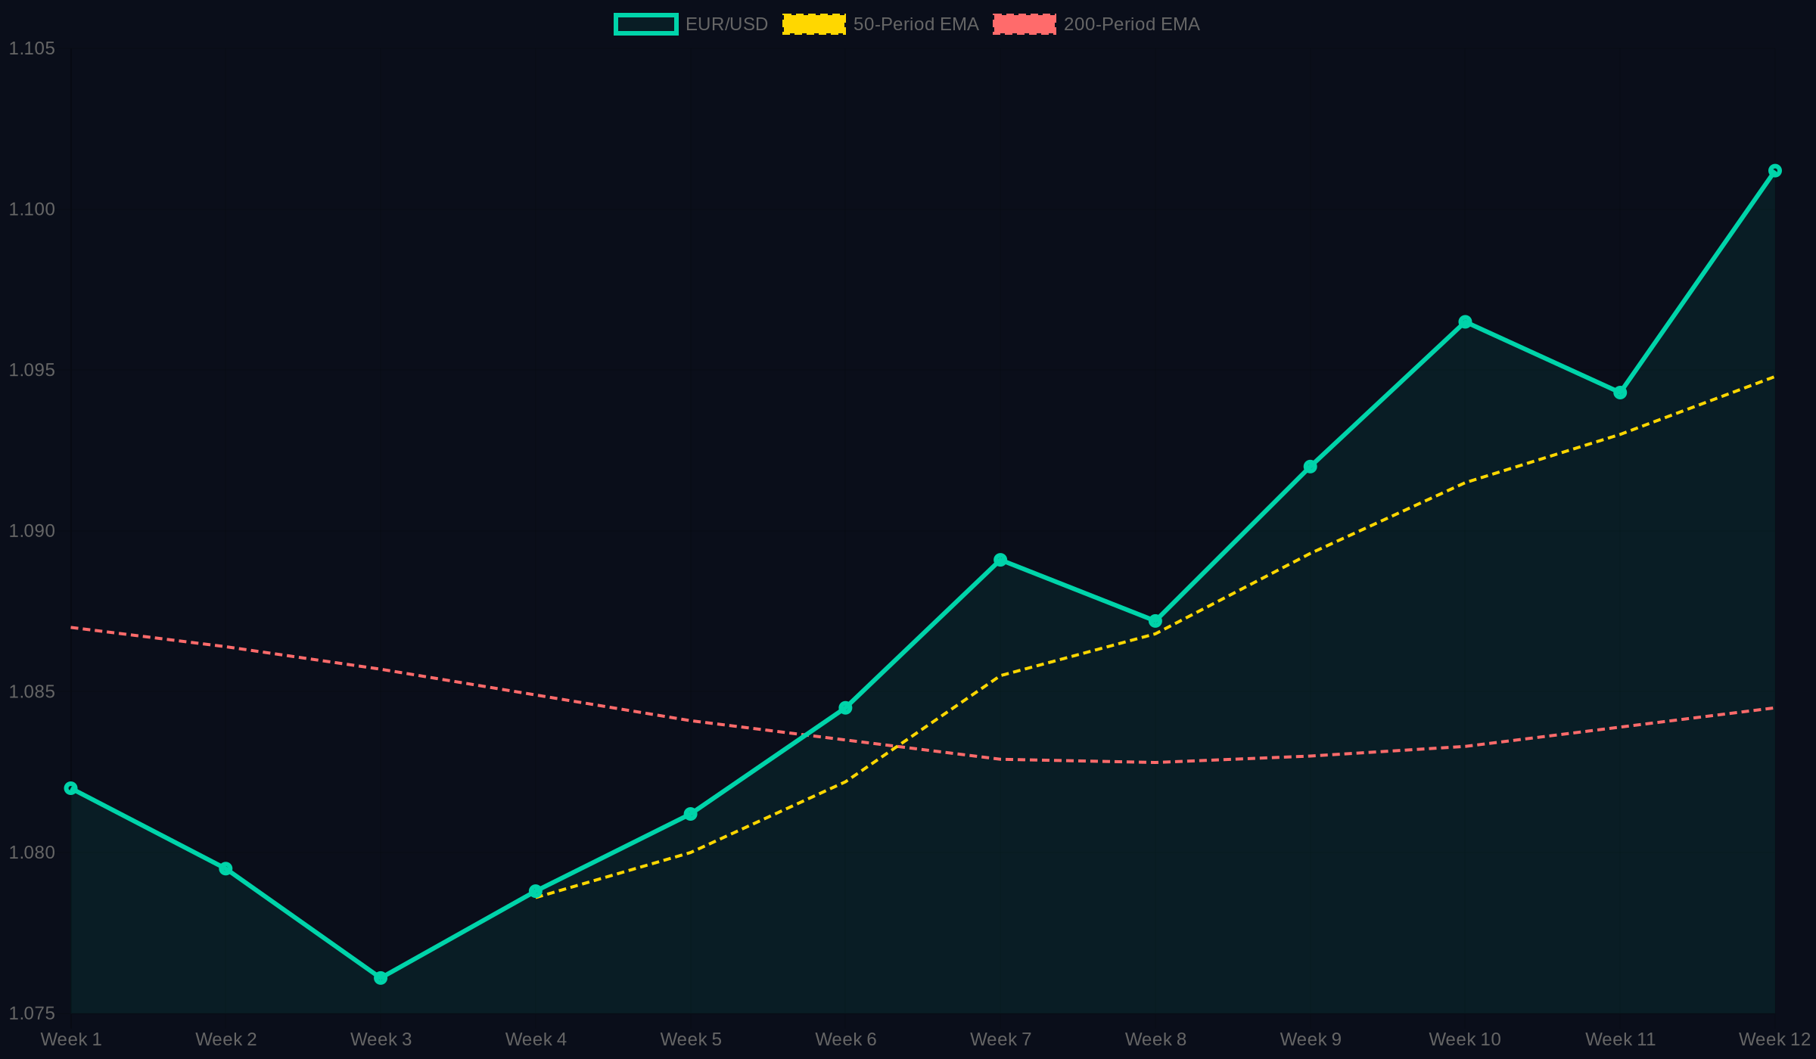Click the 1.105 y-axis label
This screenshot has width=1816, height=1059.
pyautogui.click(x=31, y=48)
